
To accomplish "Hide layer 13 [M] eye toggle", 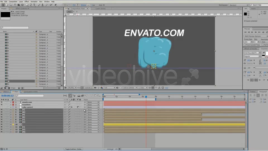I will click(2, 132).
